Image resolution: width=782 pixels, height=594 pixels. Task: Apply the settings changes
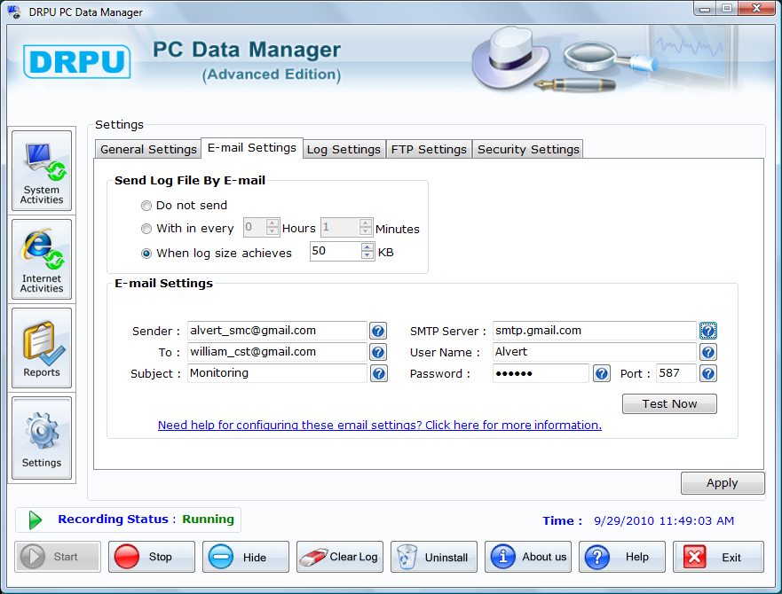pyautogui.click(x=723, y=483)
